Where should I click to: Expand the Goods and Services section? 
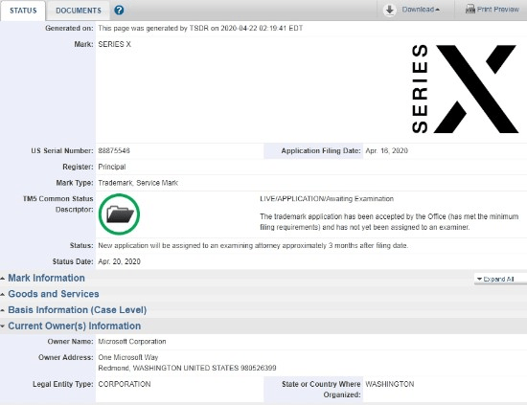pos(54,294)
